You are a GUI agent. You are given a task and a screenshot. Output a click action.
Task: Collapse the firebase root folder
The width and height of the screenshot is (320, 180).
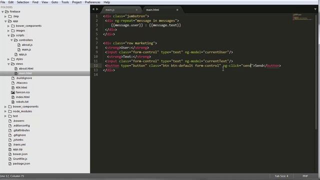pos(2,12)
